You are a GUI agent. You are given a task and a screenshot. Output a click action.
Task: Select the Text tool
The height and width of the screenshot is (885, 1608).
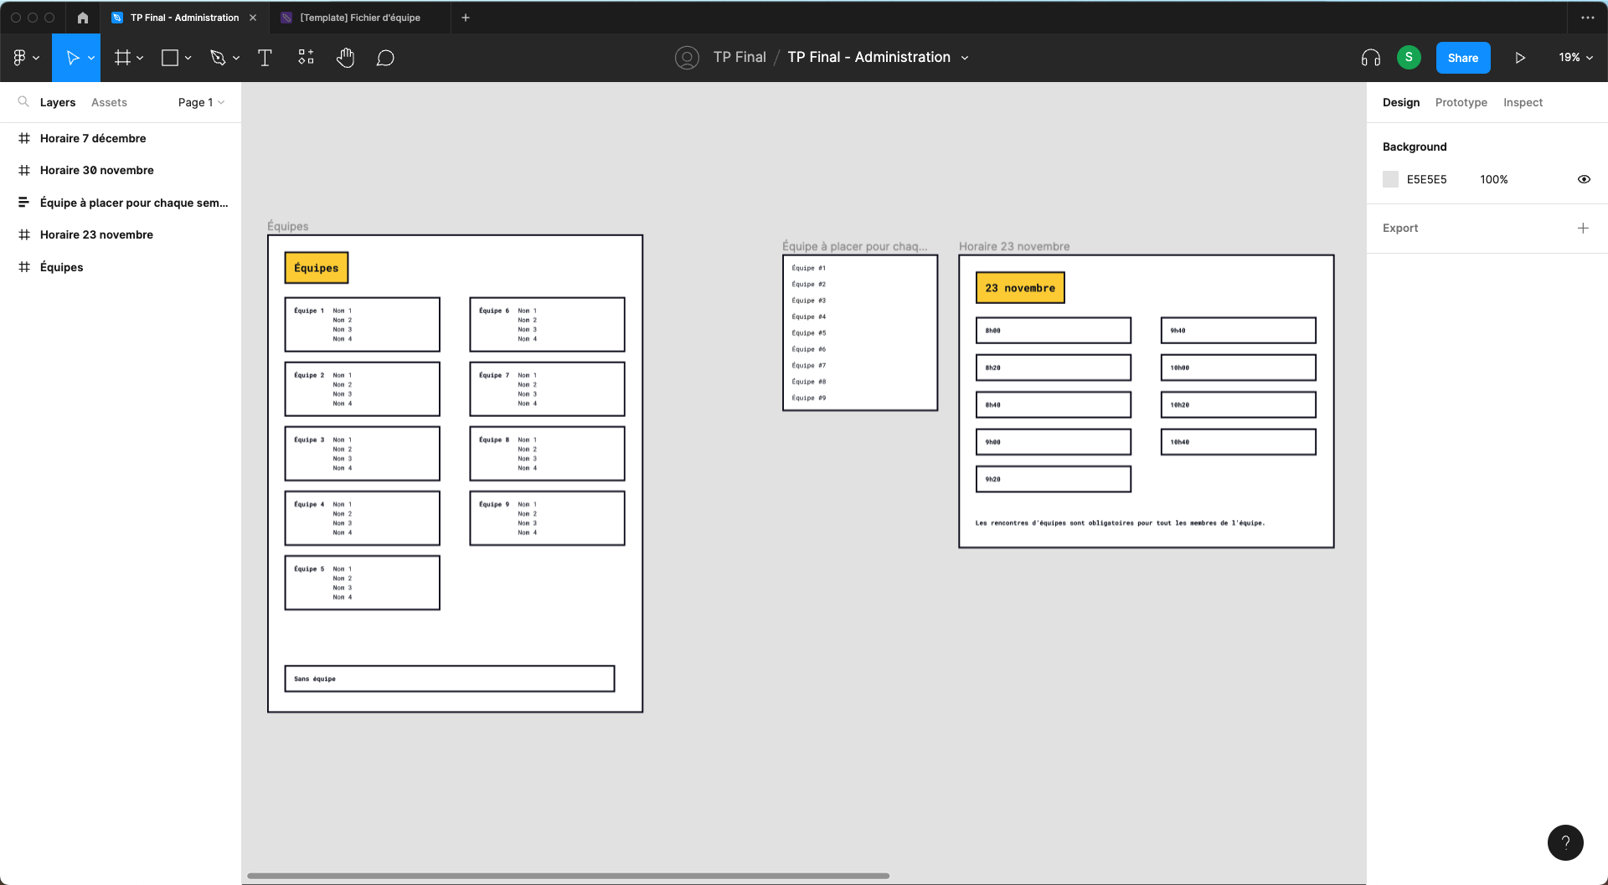click(x=265, y=58)
